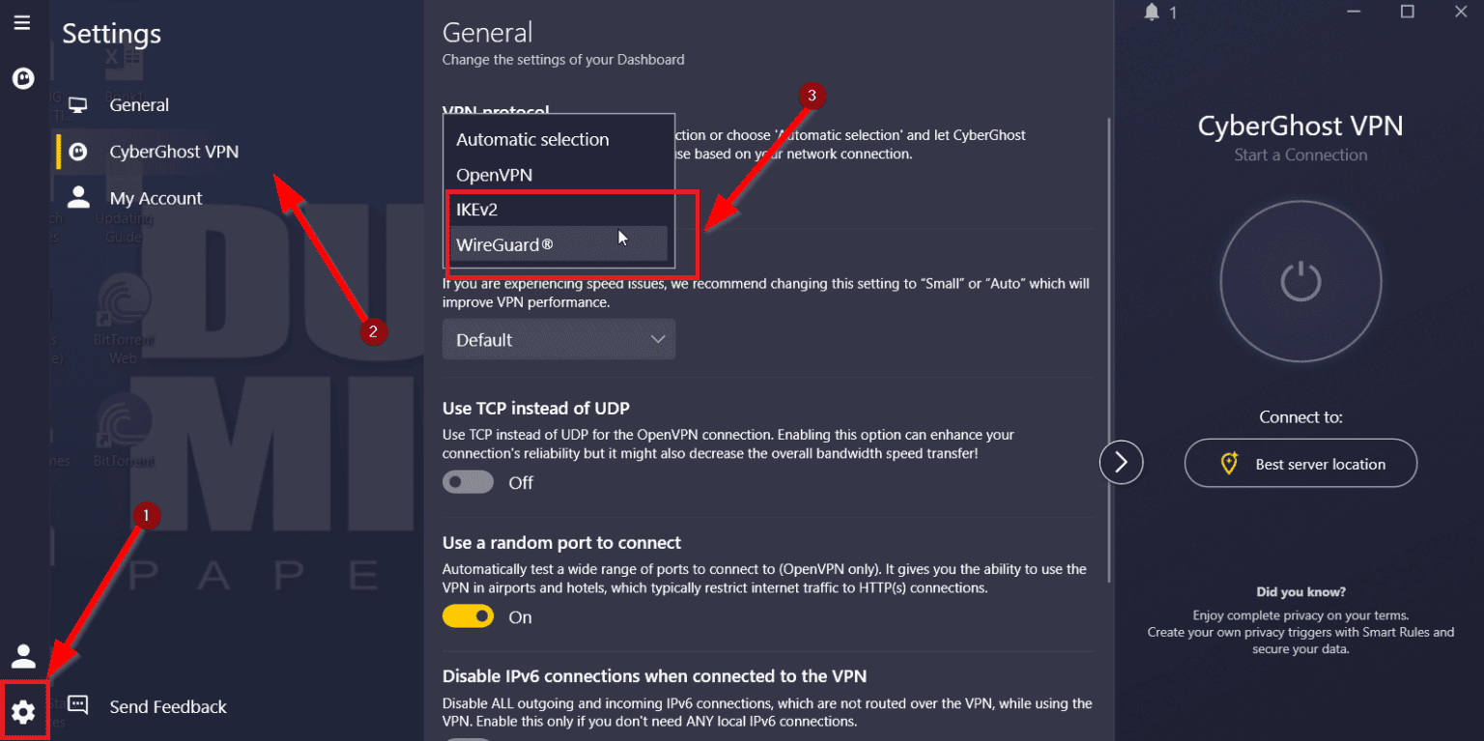Click the My Account person icon
The height and width of the screenshot is (741, 1484).
click(77, 197)
